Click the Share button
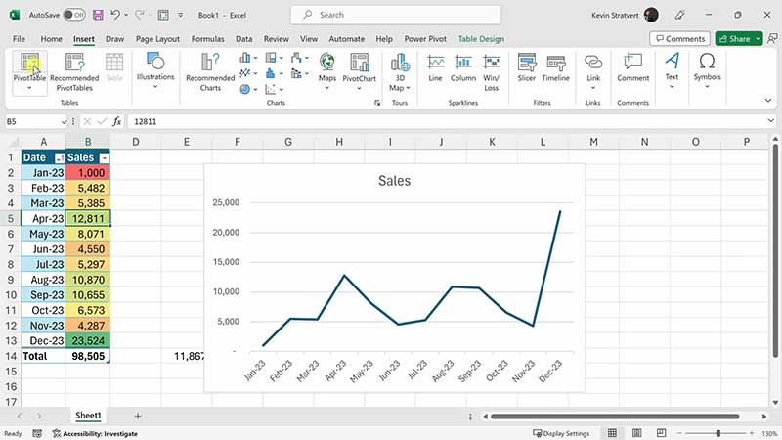 pyautogui.click(x=735, y=38)
